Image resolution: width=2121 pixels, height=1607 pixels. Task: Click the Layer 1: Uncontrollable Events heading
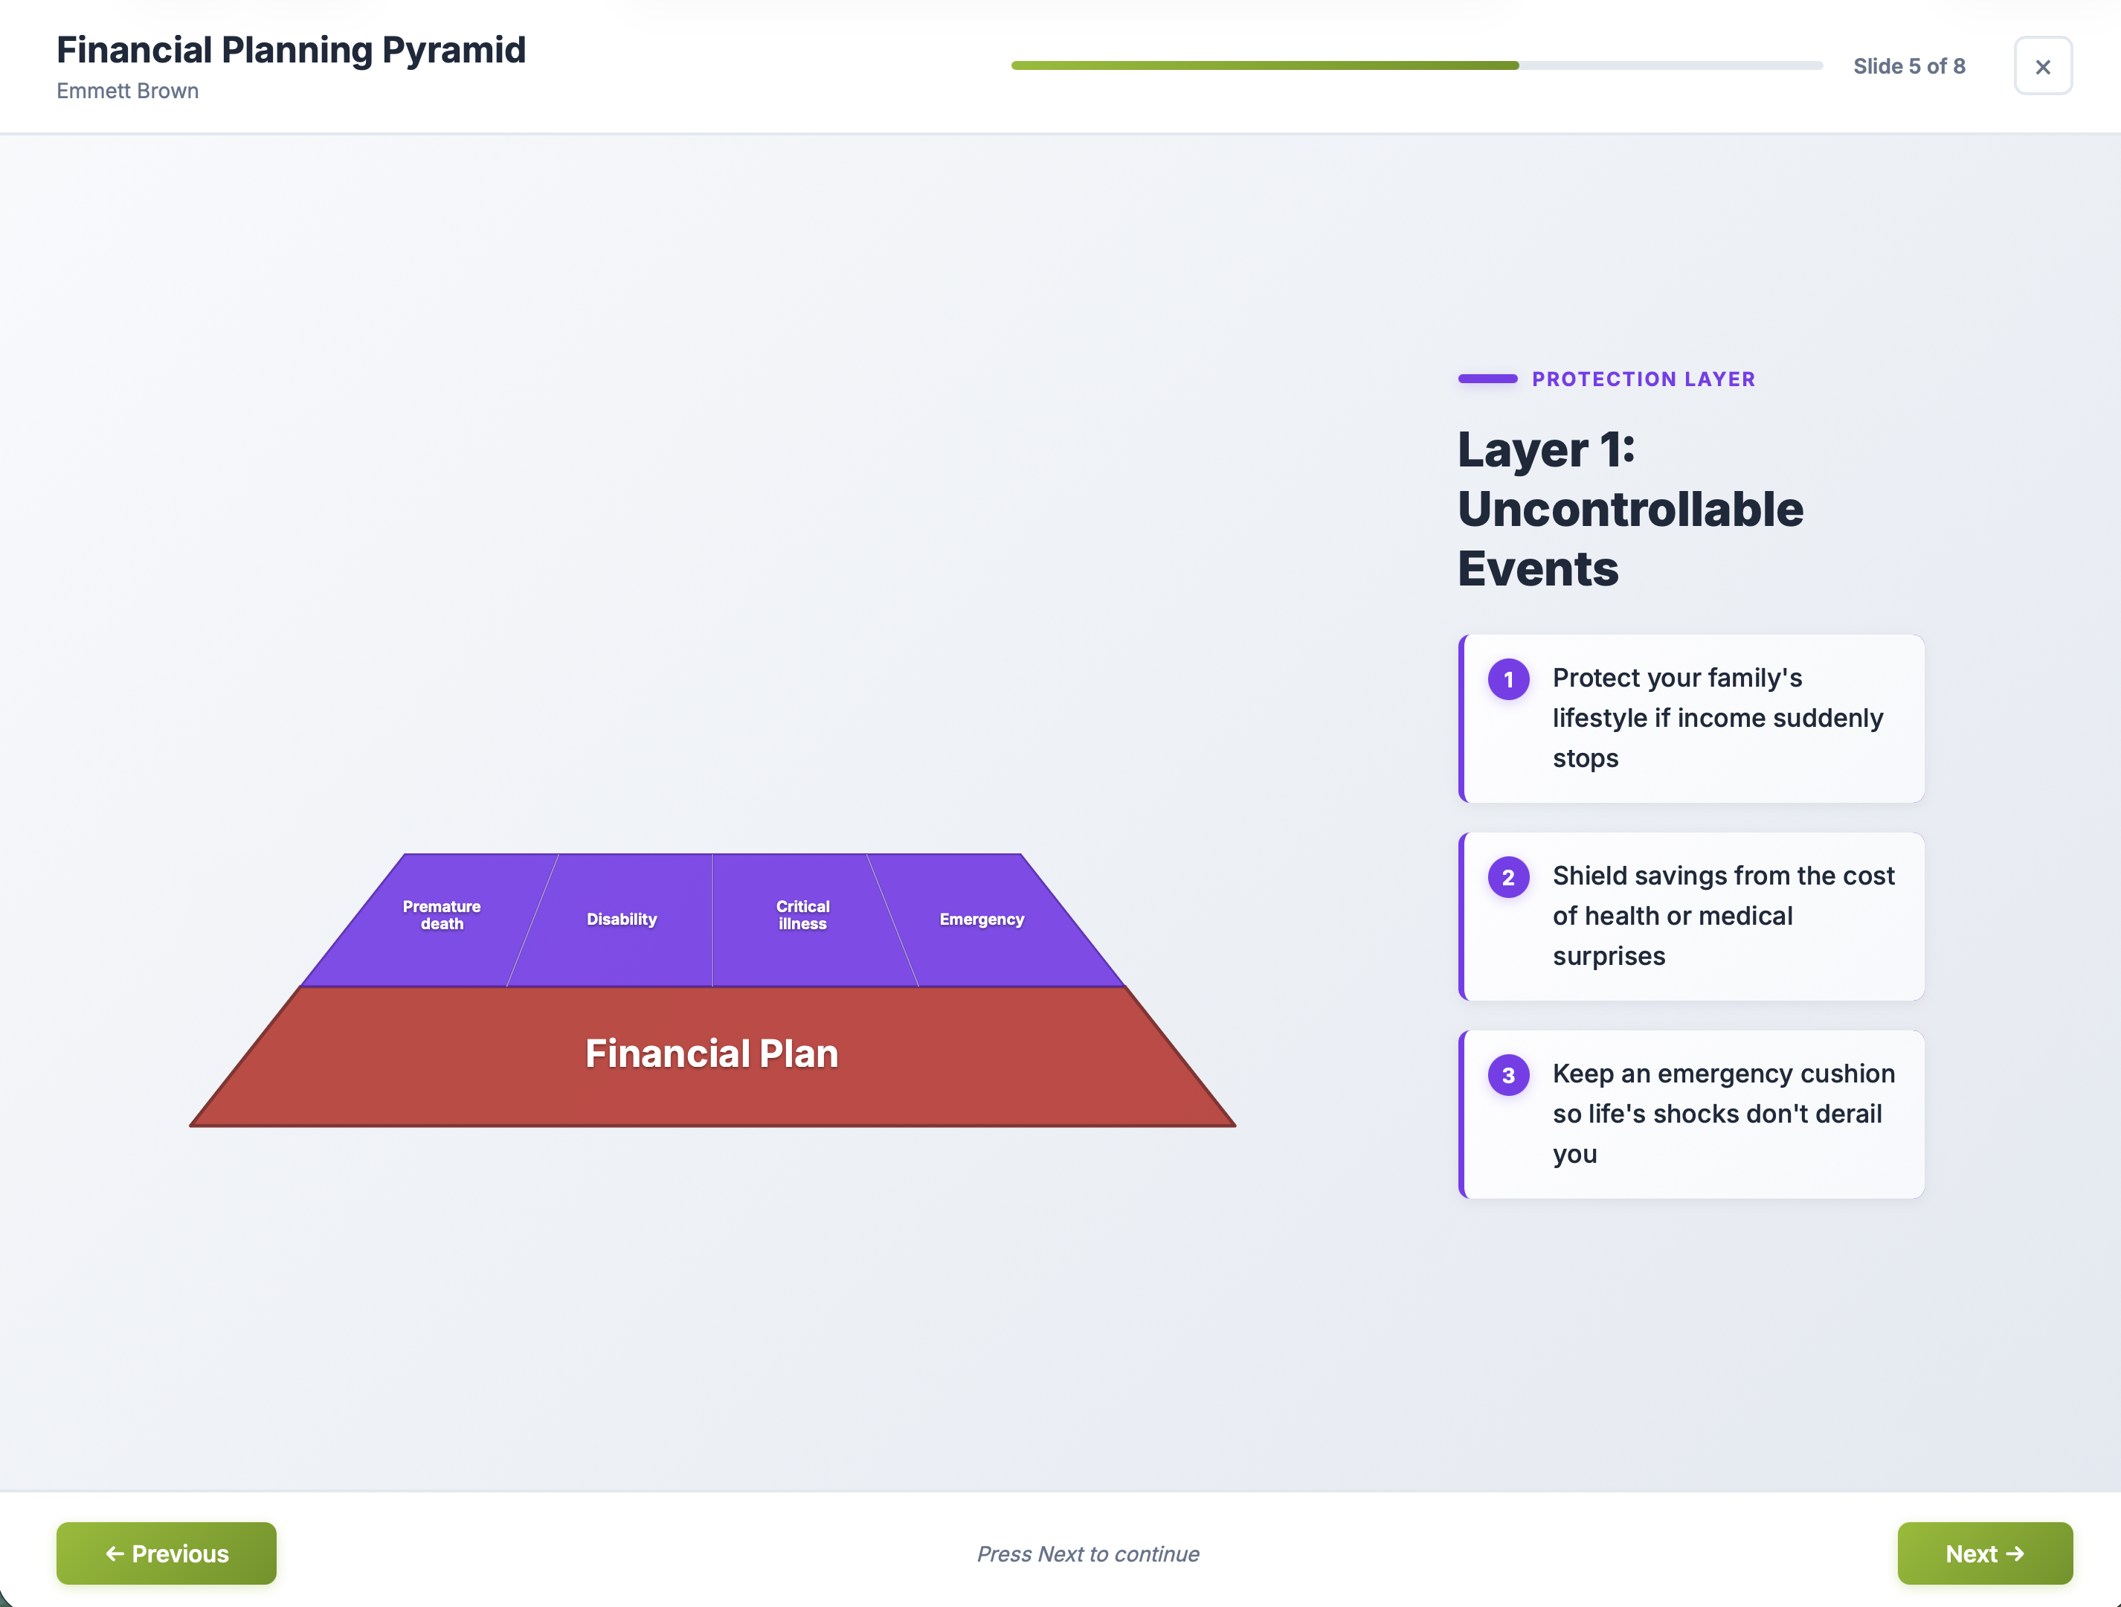[x=1630, y=508]
